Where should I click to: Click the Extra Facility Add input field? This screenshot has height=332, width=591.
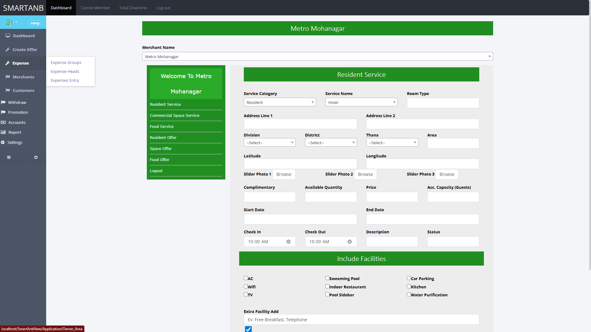[x=361, y=320]
